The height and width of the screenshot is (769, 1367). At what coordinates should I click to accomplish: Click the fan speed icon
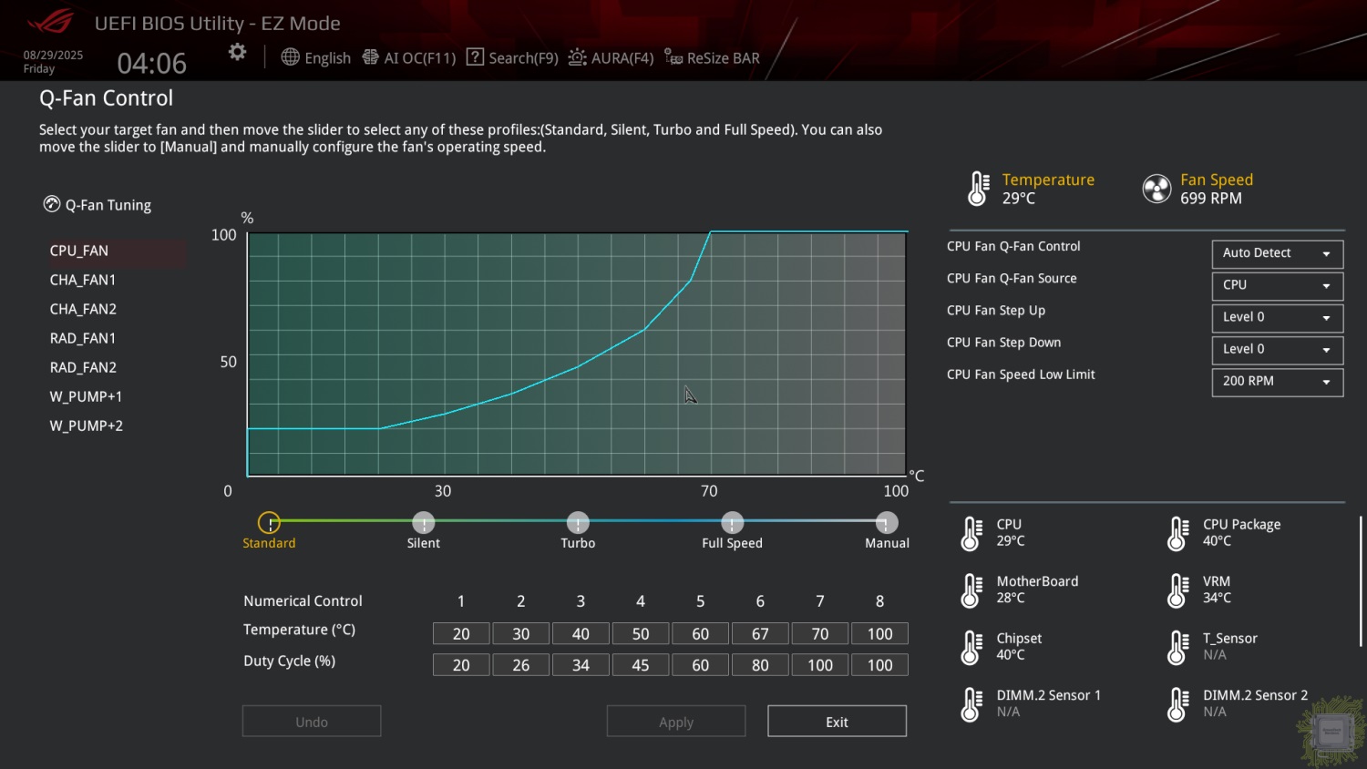pyautogui.click(x=1156, y=189)
